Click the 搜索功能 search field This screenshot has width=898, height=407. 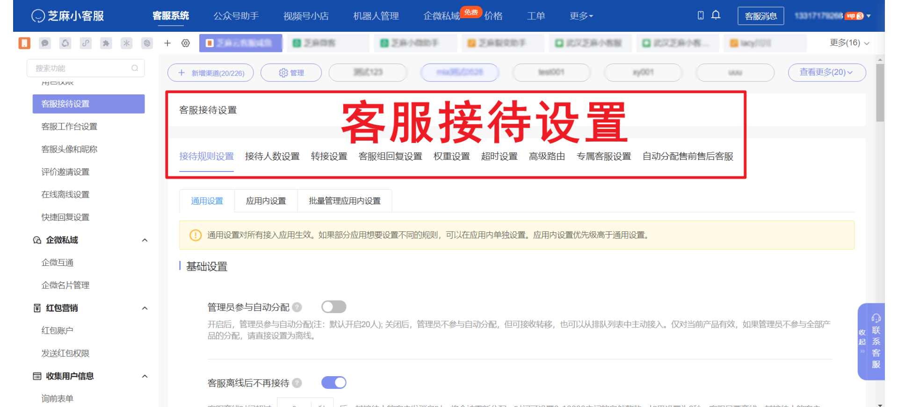pos(86,68)
